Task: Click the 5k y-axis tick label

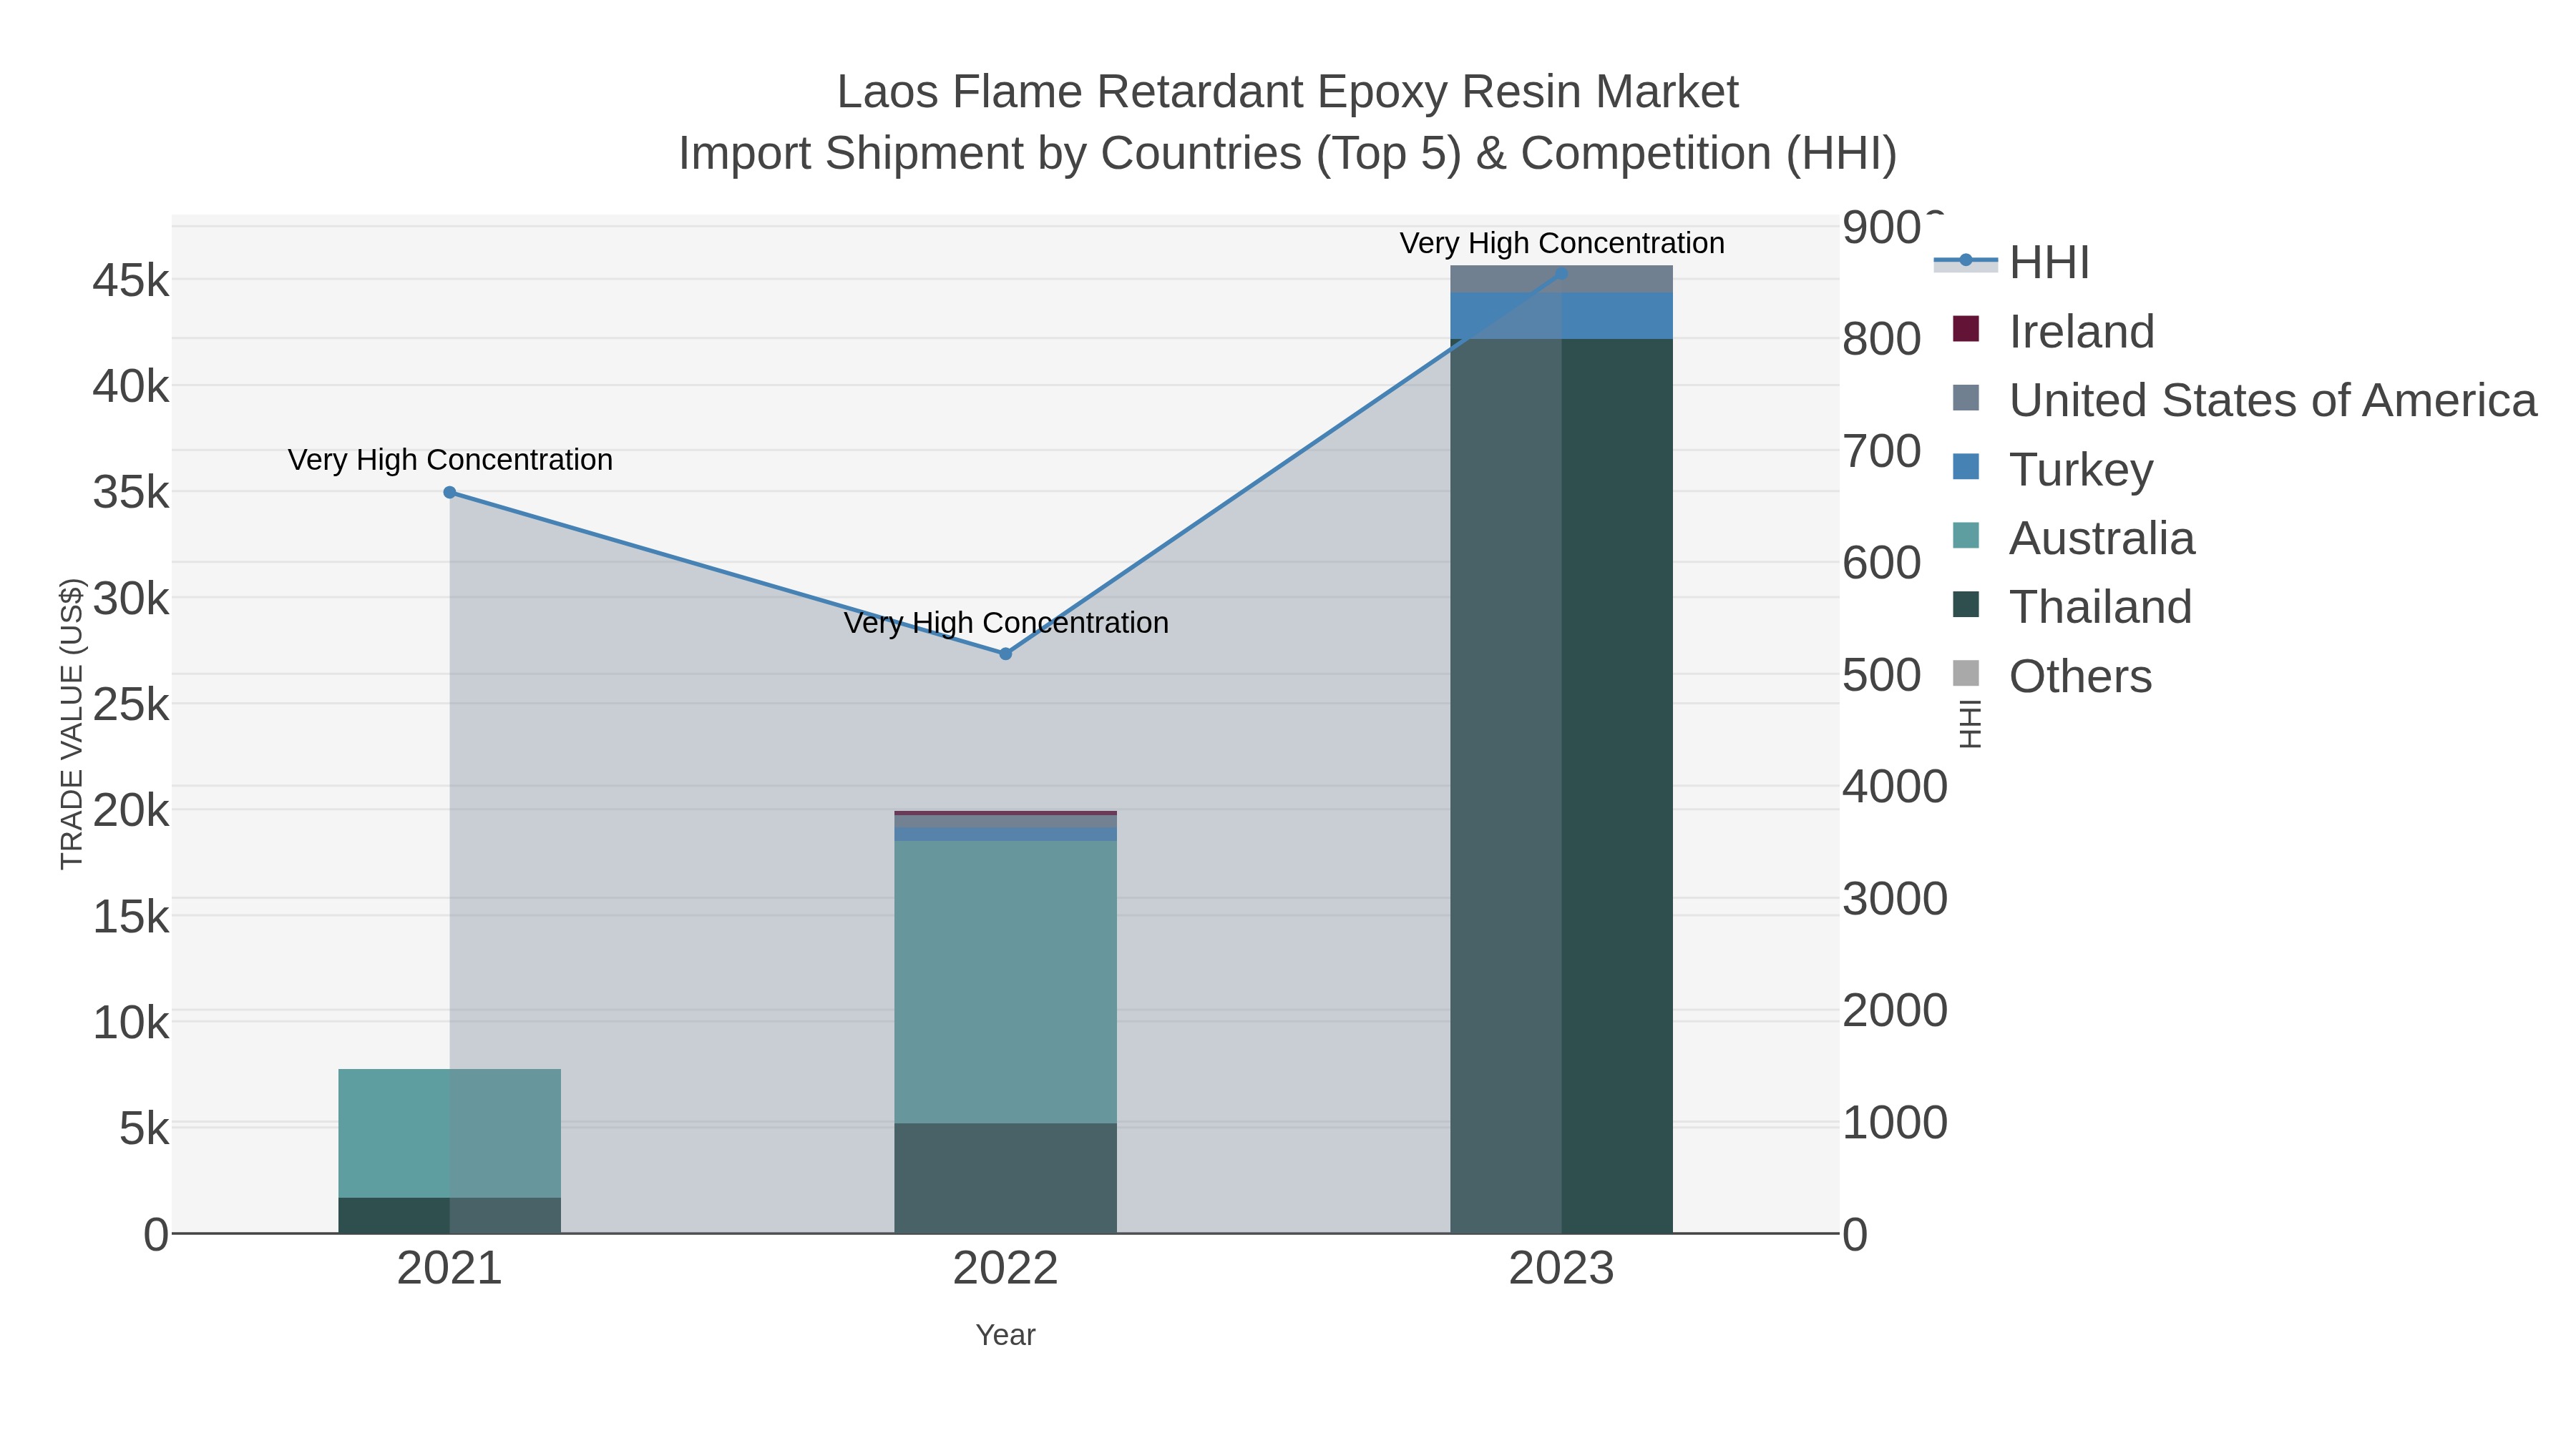Action: (144, 1129)
